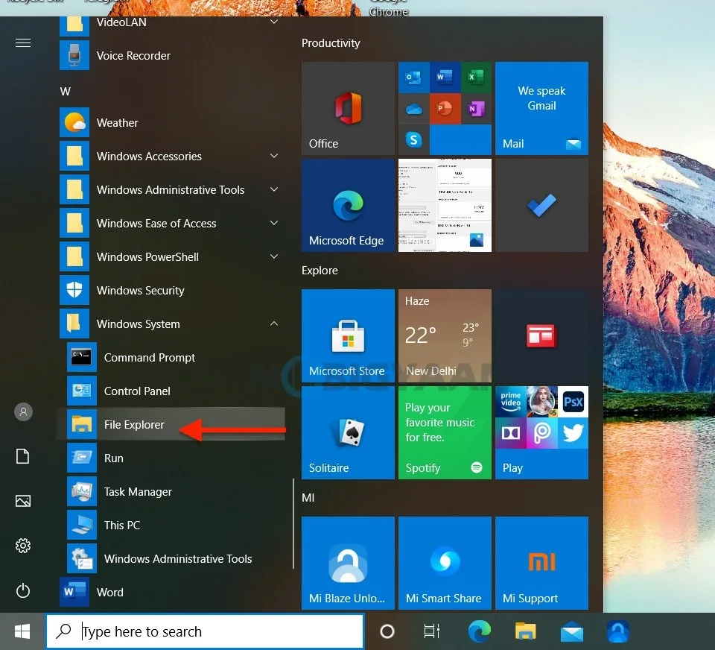Open Documents from Start sidebar

click(23, 456)
